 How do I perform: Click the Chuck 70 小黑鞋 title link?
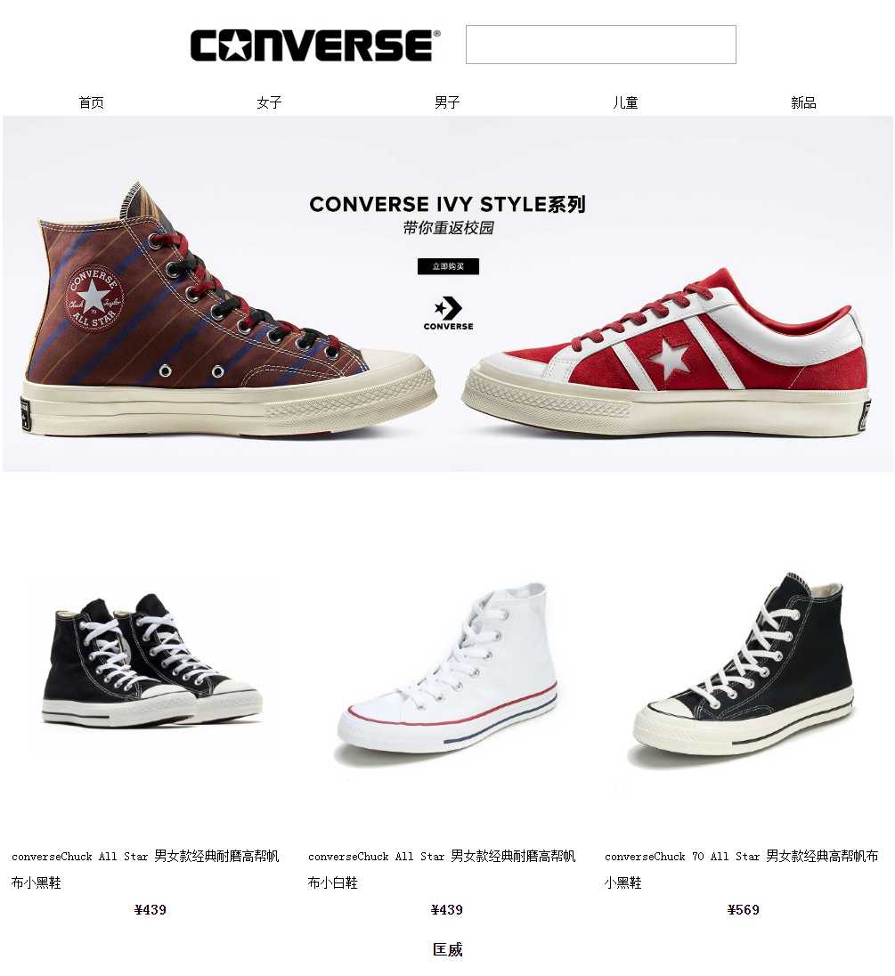click(741, 869)
